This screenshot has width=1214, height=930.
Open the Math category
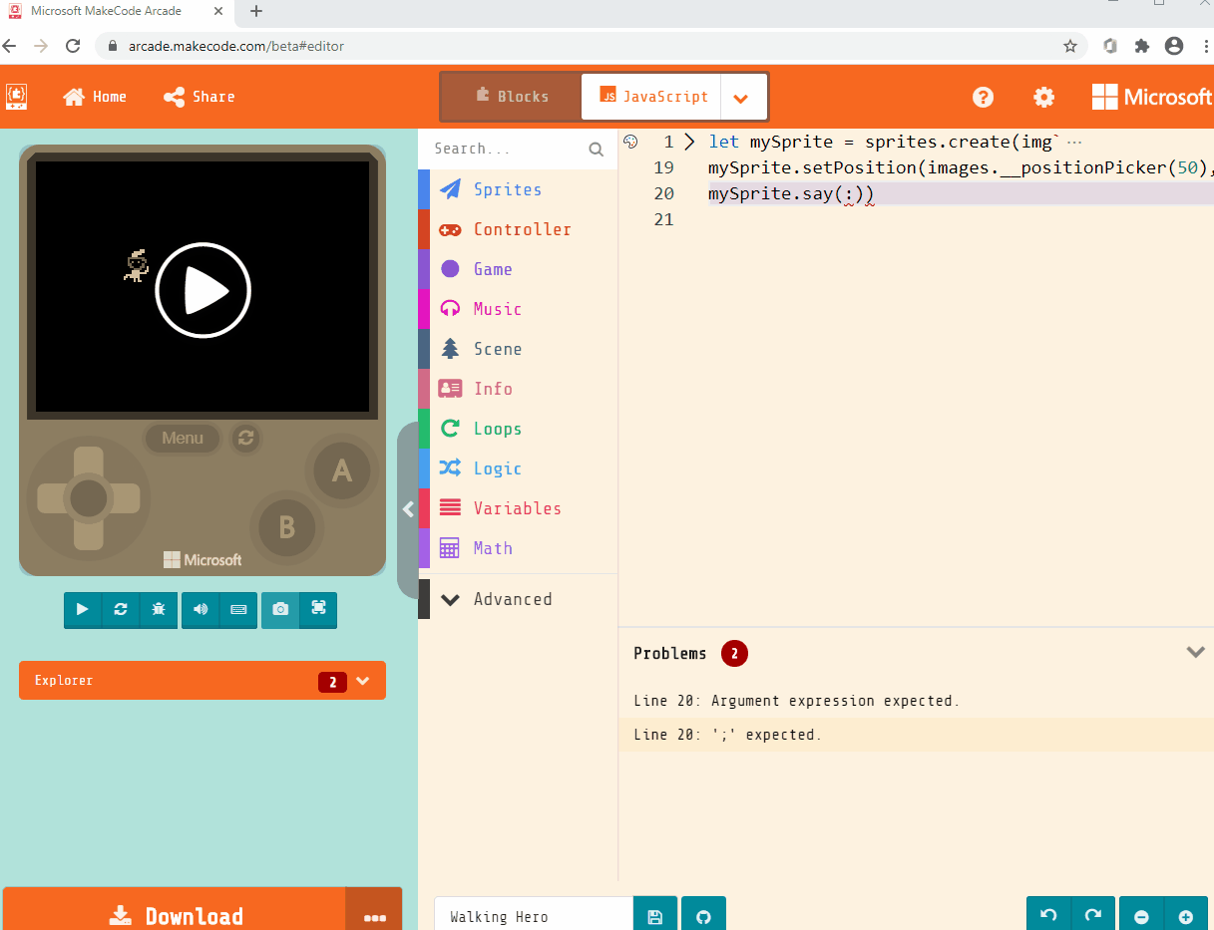pos(519,548)
